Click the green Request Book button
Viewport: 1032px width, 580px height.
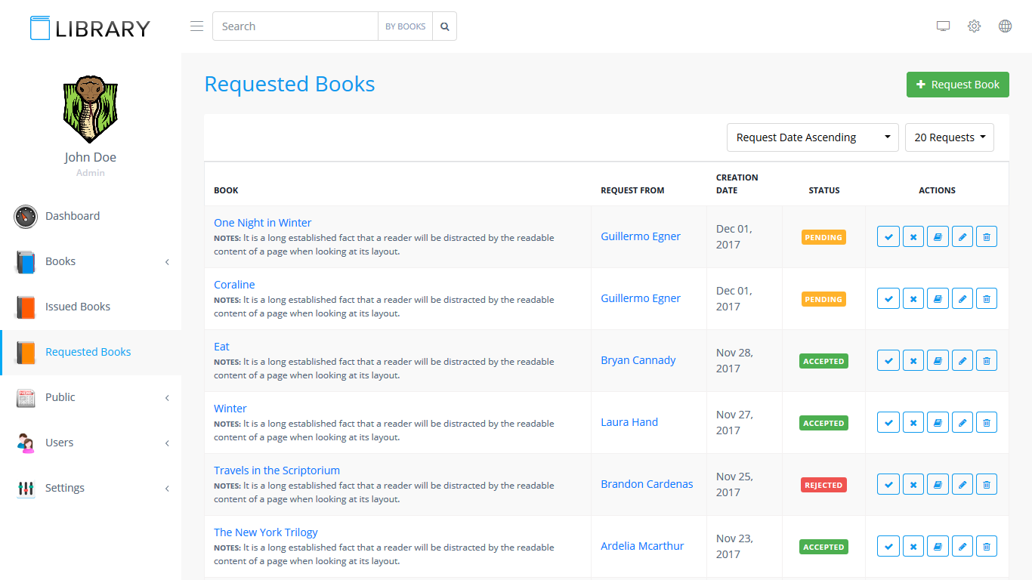(957, 85)
